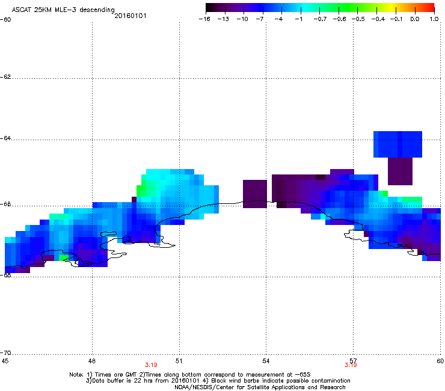Click the note 'Times are GMT'
This screenshot has width=445, height=391.
117,375
